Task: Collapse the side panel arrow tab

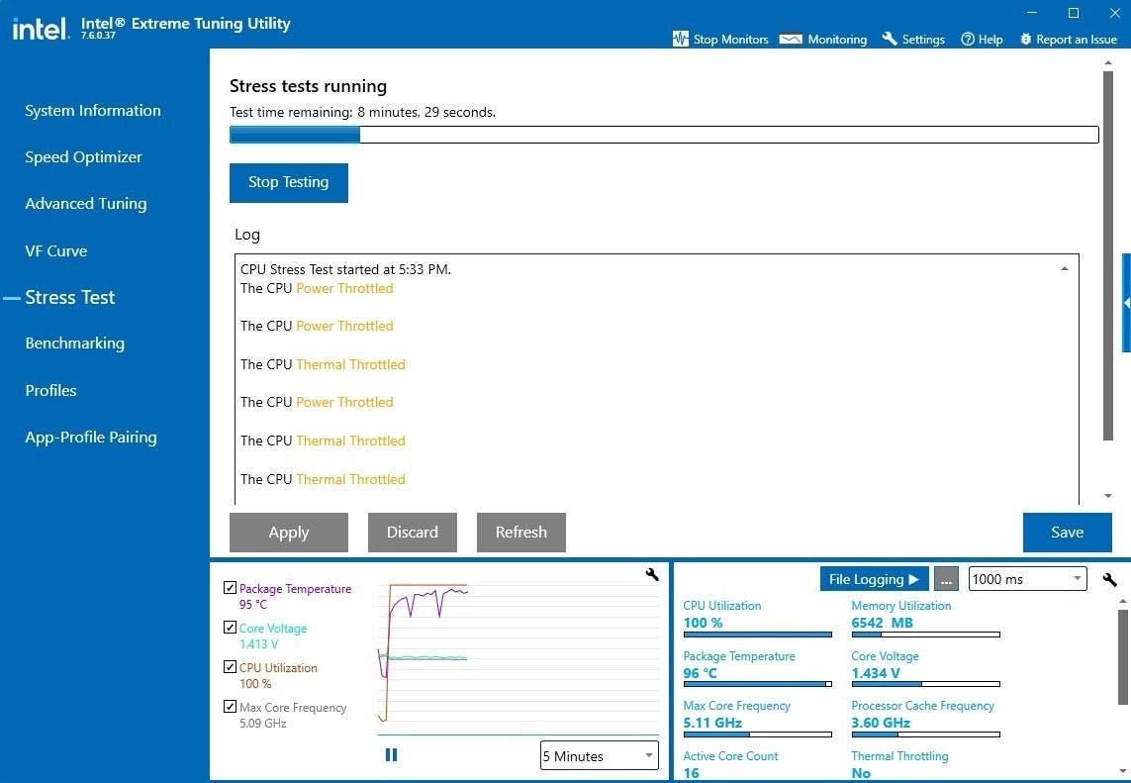Action: pos(1126,303)
